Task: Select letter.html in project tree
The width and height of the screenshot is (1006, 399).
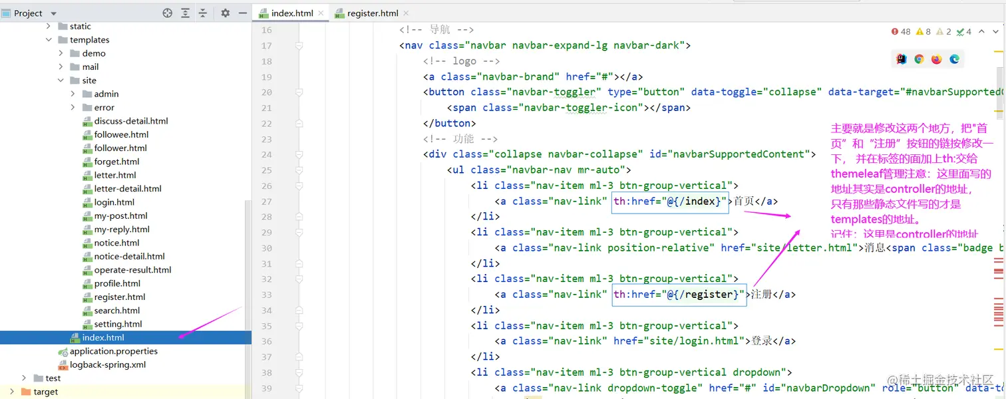Action: pyautogui.click(x=109, y=175)
